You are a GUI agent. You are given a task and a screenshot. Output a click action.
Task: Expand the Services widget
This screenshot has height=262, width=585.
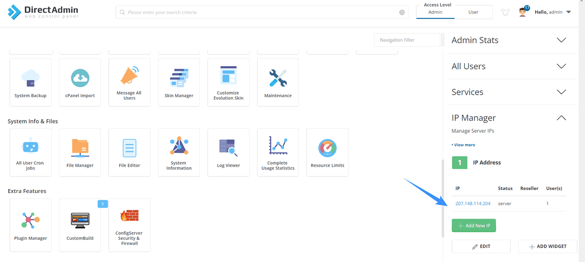point(561,92)
